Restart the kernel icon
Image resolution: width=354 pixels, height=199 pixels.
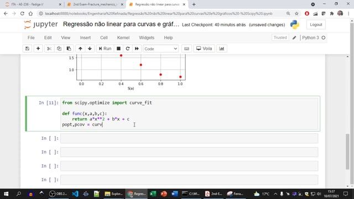(128, 49)
